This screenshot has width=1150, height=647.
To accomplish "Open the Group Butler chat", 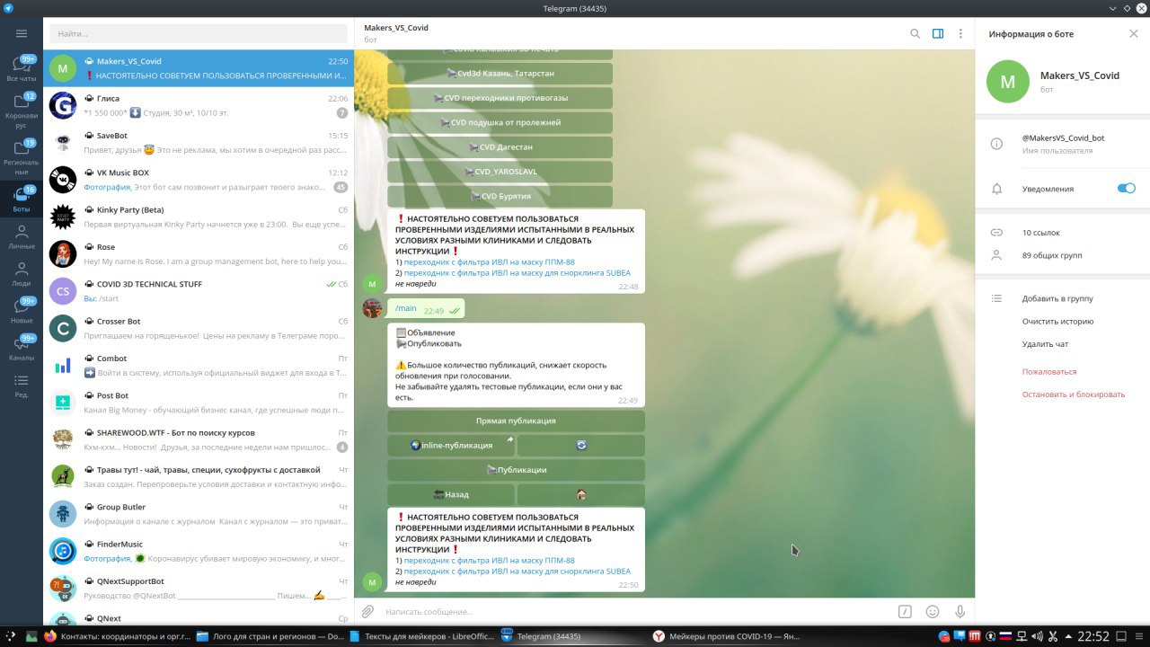I will [x=199, y=514].
